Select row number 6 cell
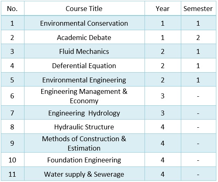 coord(13,96)
